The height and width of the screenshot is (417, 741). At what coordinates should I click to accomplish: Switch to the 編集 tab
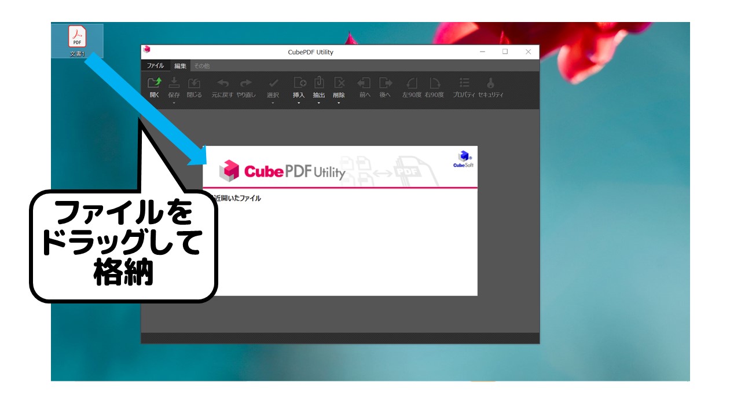point(180,65)
